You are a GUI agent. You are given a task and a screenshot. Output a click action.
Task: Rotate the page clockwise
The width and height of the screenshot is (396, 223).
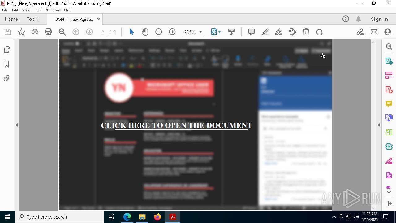(x=320, y=32)
